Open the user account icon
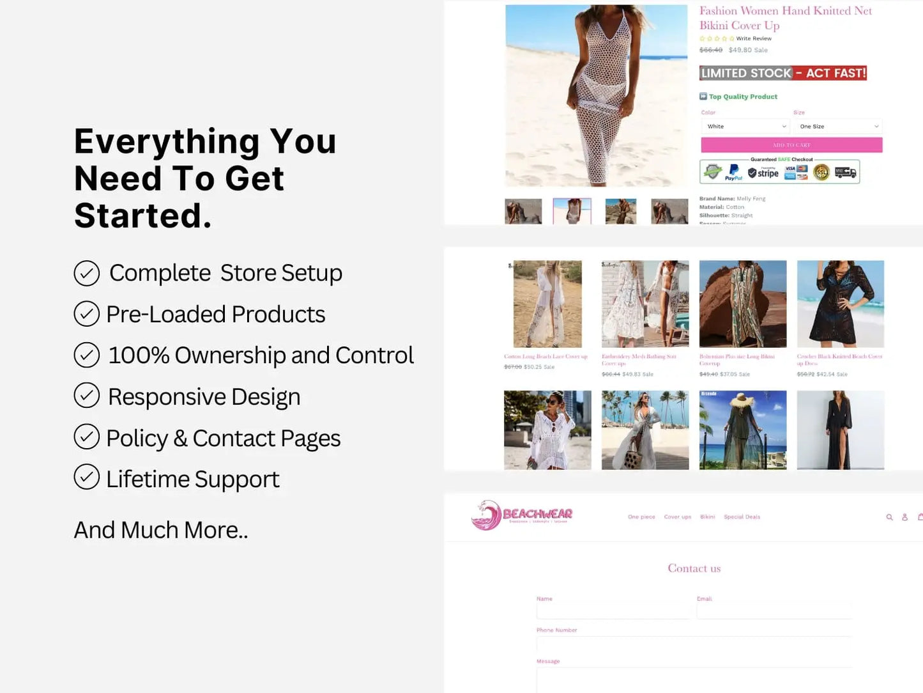The width and height of the screenshot is (923, 693). (904, 517)
